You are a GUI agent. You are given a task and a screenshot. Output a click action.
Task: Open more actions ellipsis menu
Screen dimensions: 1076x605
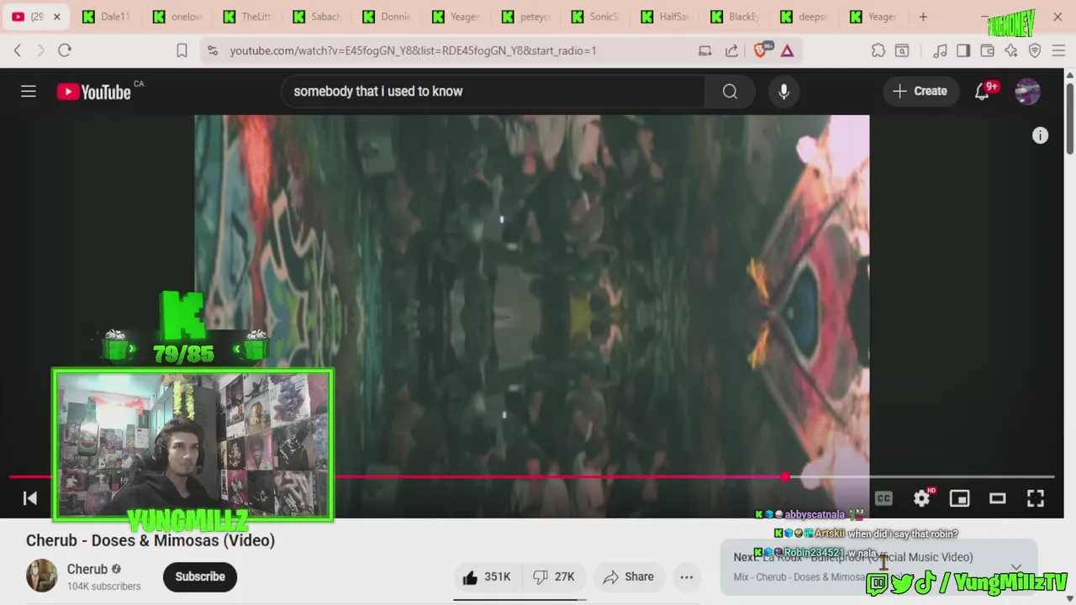[x=686, y=576]
